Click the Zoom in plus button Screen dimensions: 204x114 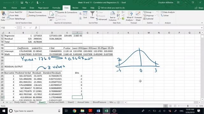click(x=197, y=106)
